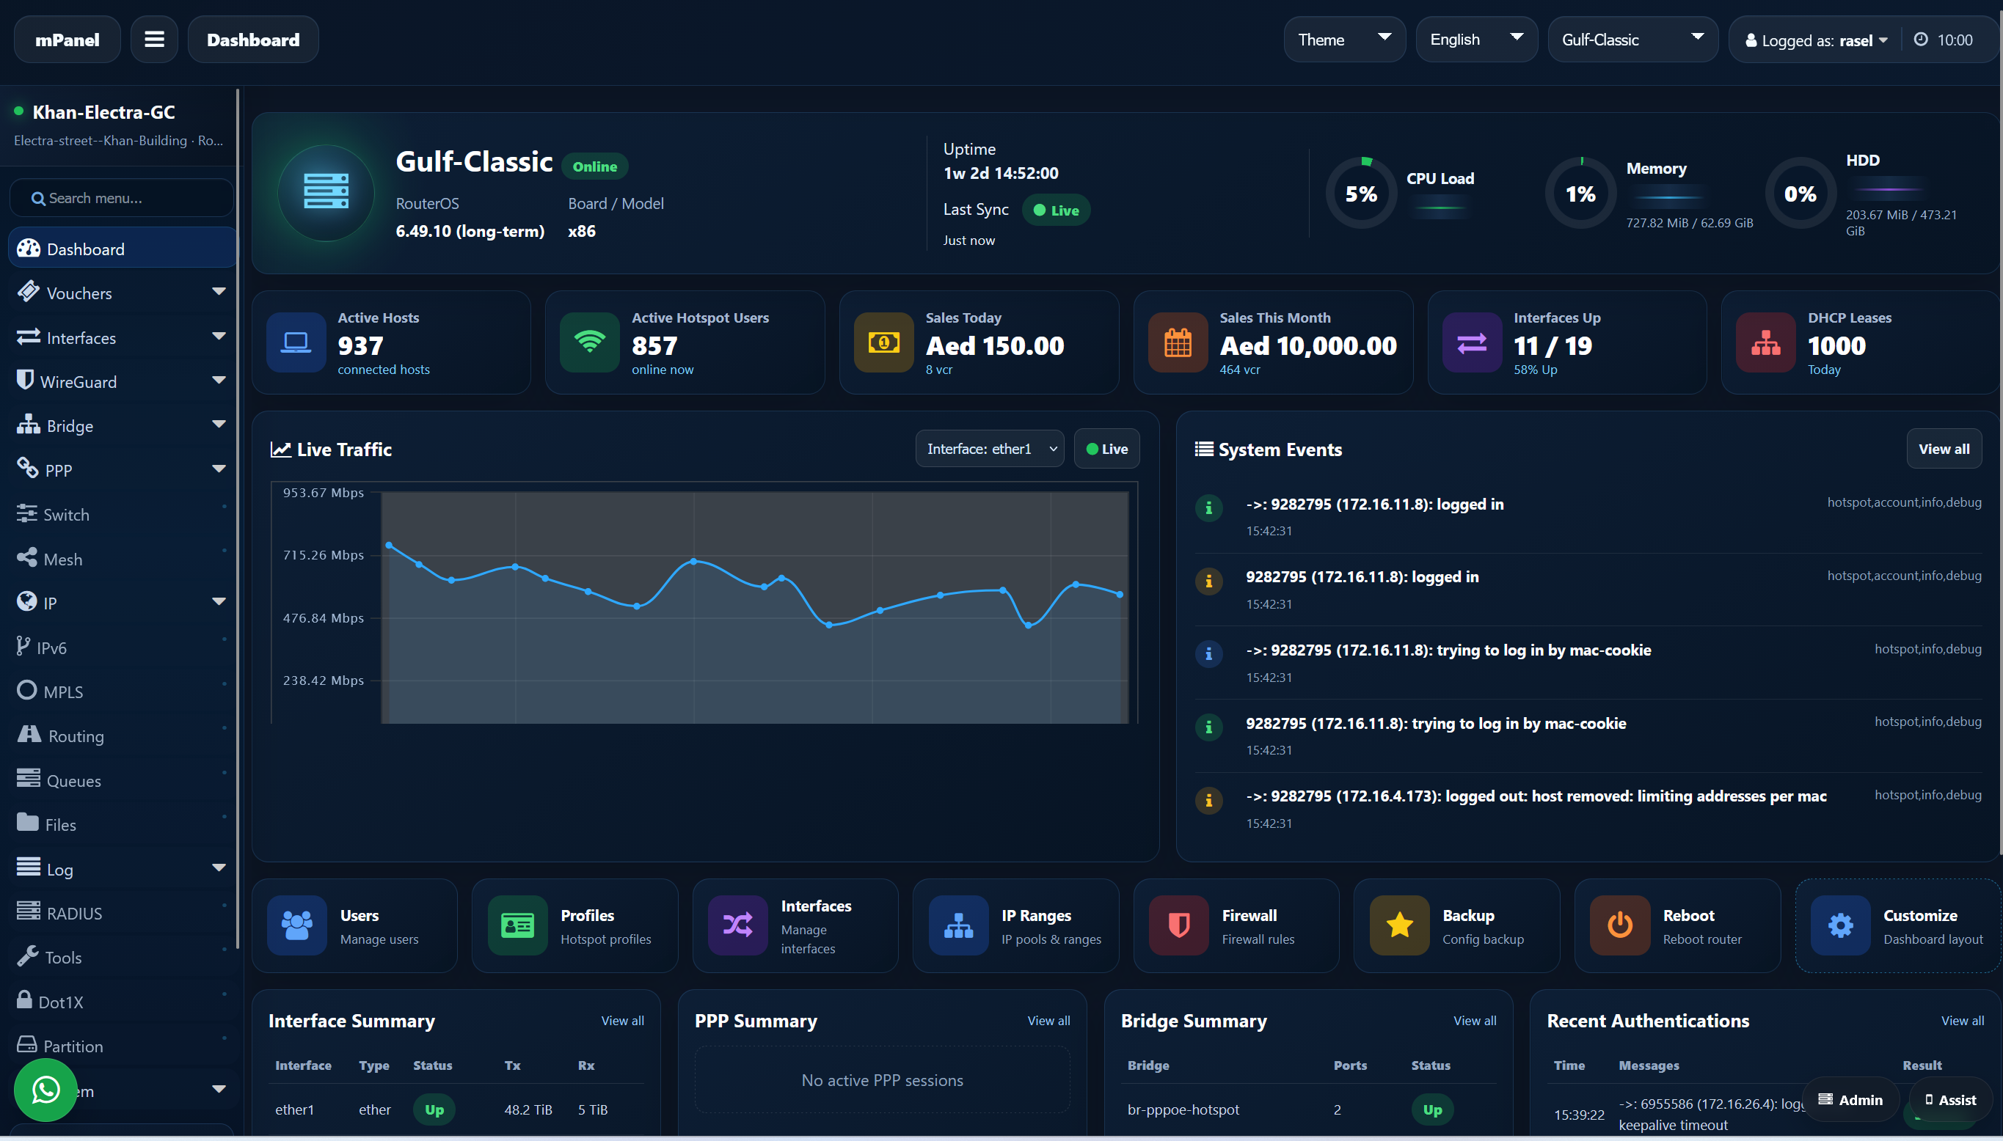Click the Memory 1% gauge
This screenshot has height=1141, width=2003.
[x=1580, y=194]
